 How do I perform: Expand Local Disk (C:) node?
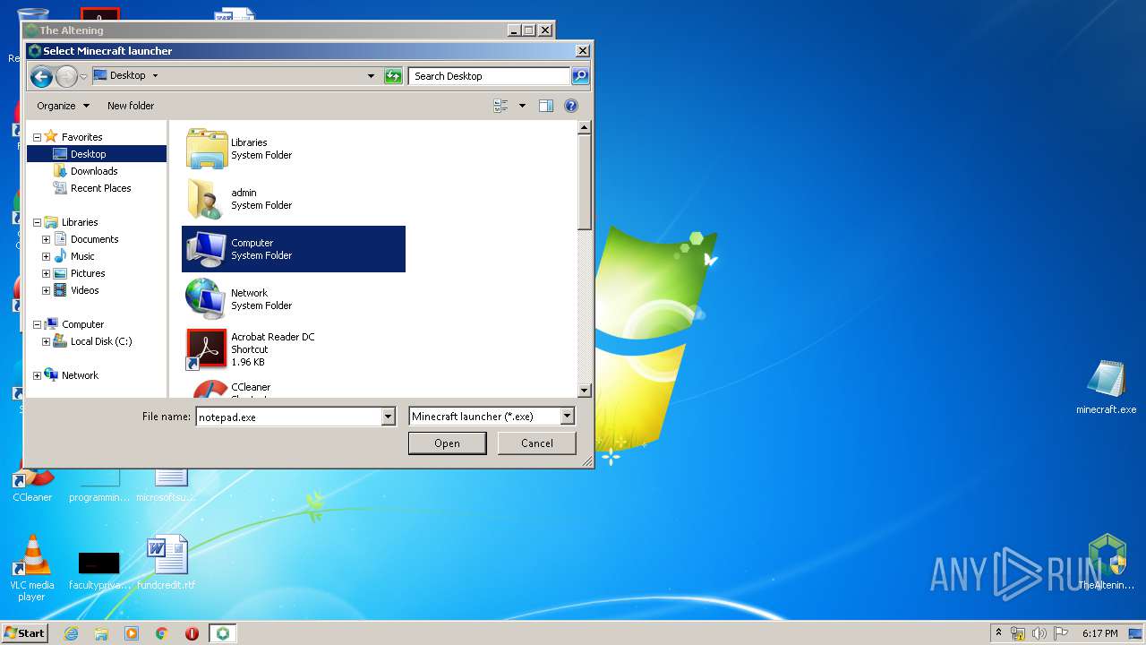point(46,341)
